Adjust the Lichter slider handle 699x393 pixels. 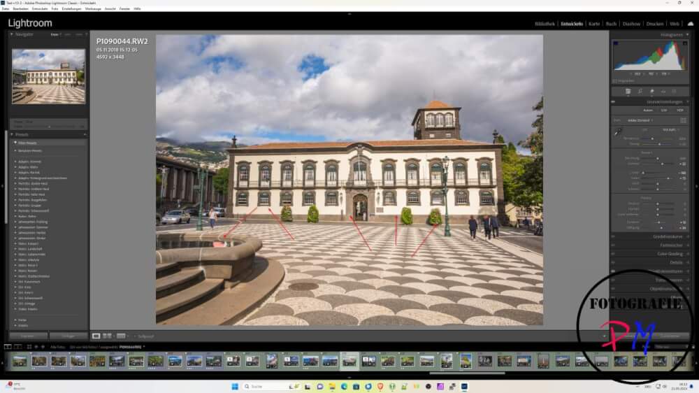click(643, 173)
